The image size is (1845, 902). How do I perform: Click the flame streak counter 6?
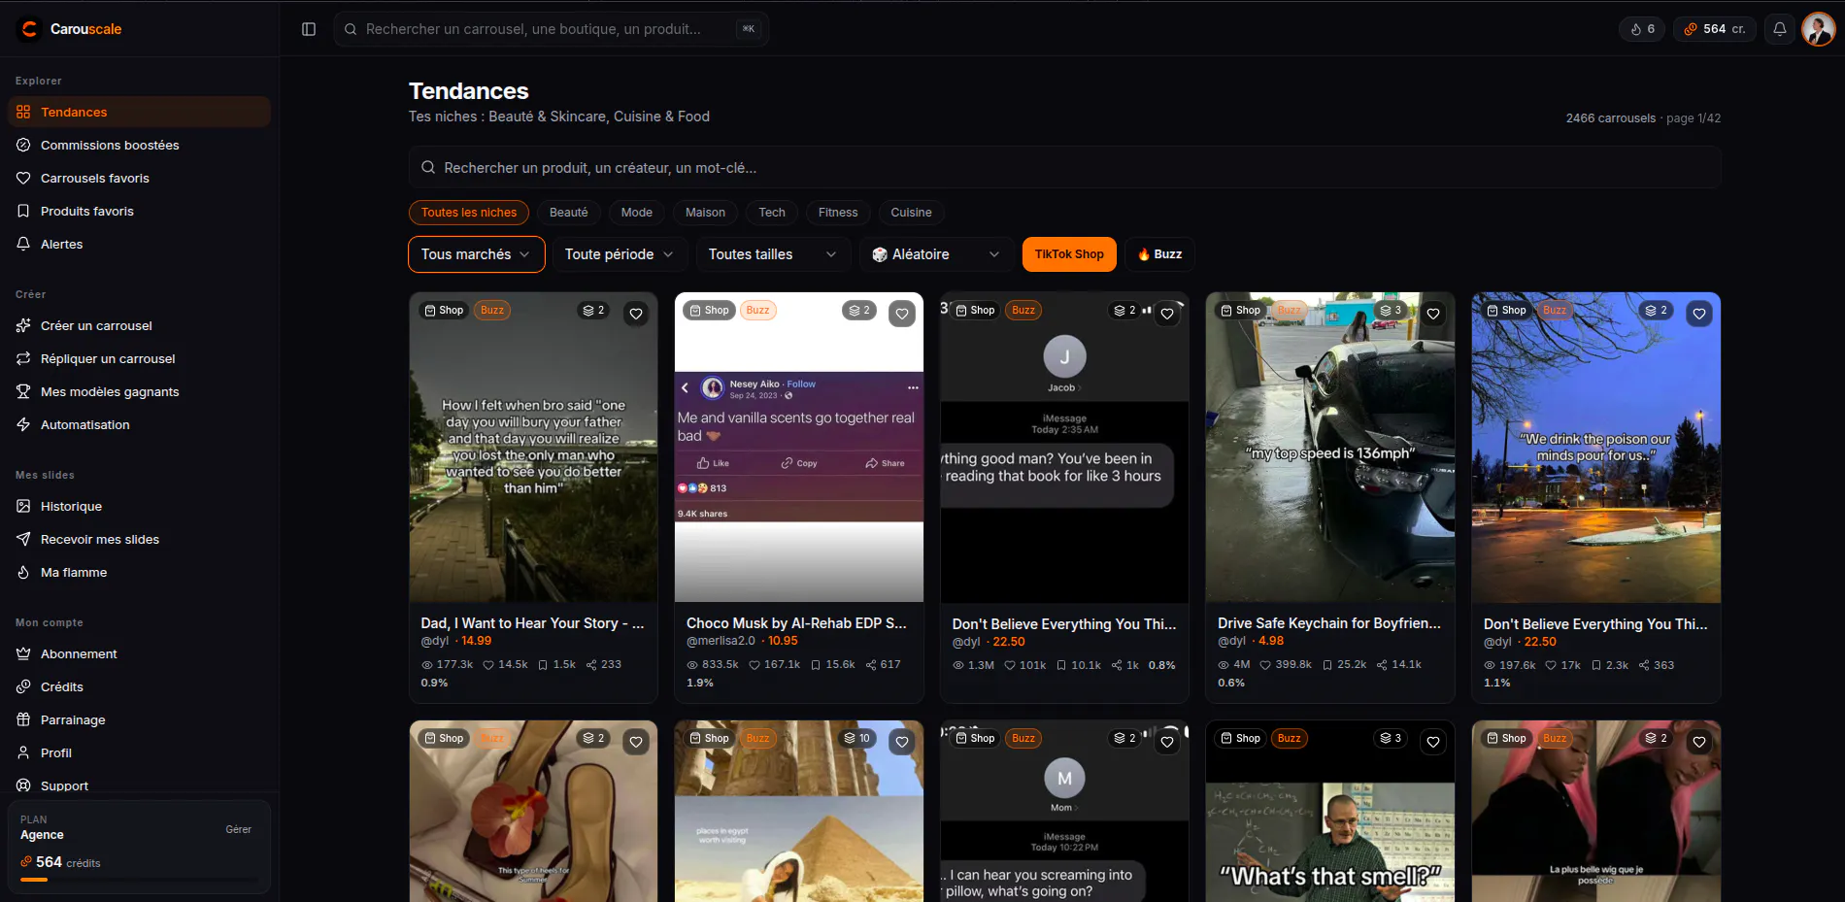pyautogui.click(x=1642, y=29)
